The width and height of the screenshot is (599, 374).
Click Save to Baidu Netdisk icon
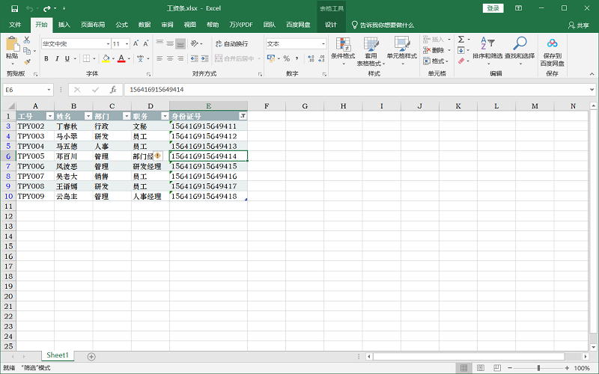click(552, 49)
